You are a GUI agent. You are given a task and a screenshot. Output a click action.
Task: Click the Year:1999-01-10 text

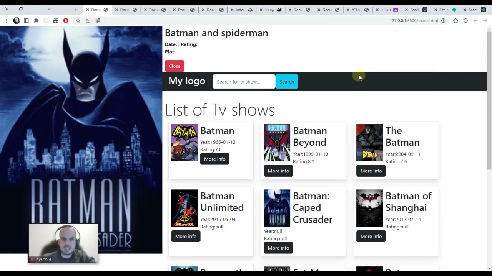coord(311,154)
